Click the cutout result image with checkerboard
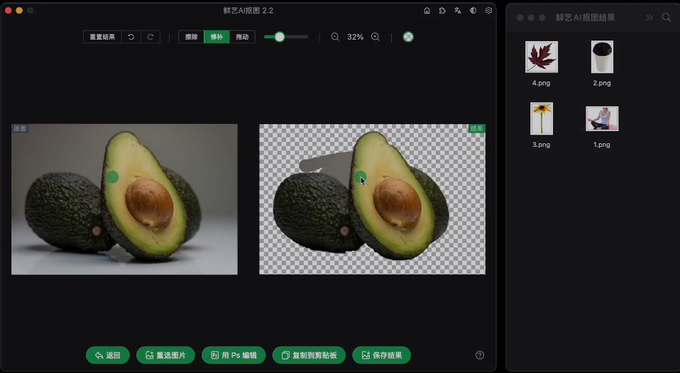Screen dimensions: 680x373 click(x=372, y=199)
